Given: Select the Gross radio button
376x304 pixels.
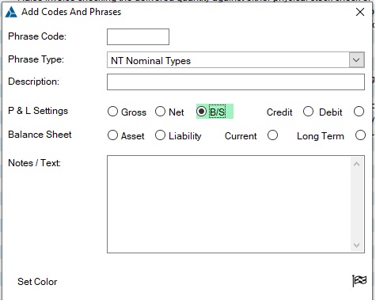Looking at the screenshot, I should (x=112, y=112).
